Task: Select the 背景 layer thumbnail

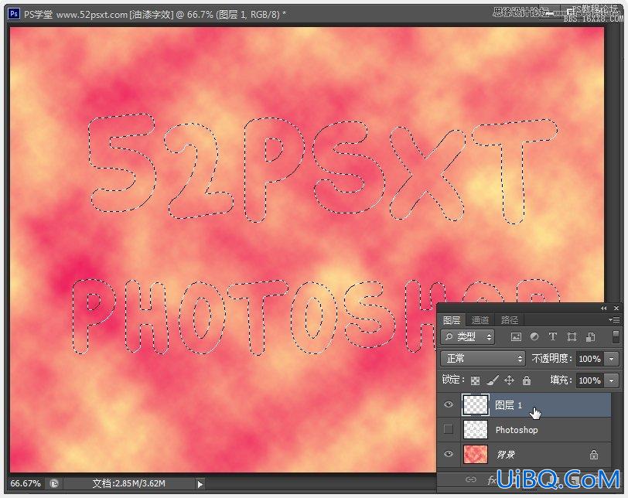Action: [x=476, y=455]
